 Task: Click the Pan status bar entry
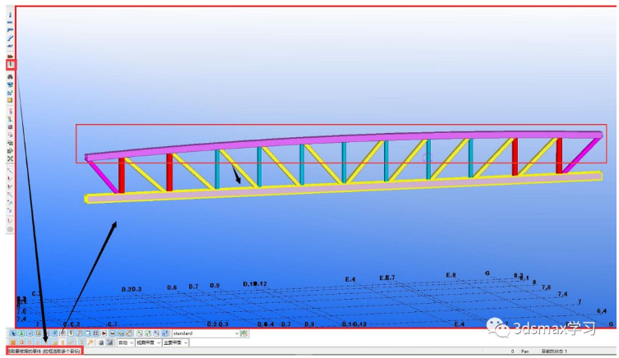pos(524,351)
